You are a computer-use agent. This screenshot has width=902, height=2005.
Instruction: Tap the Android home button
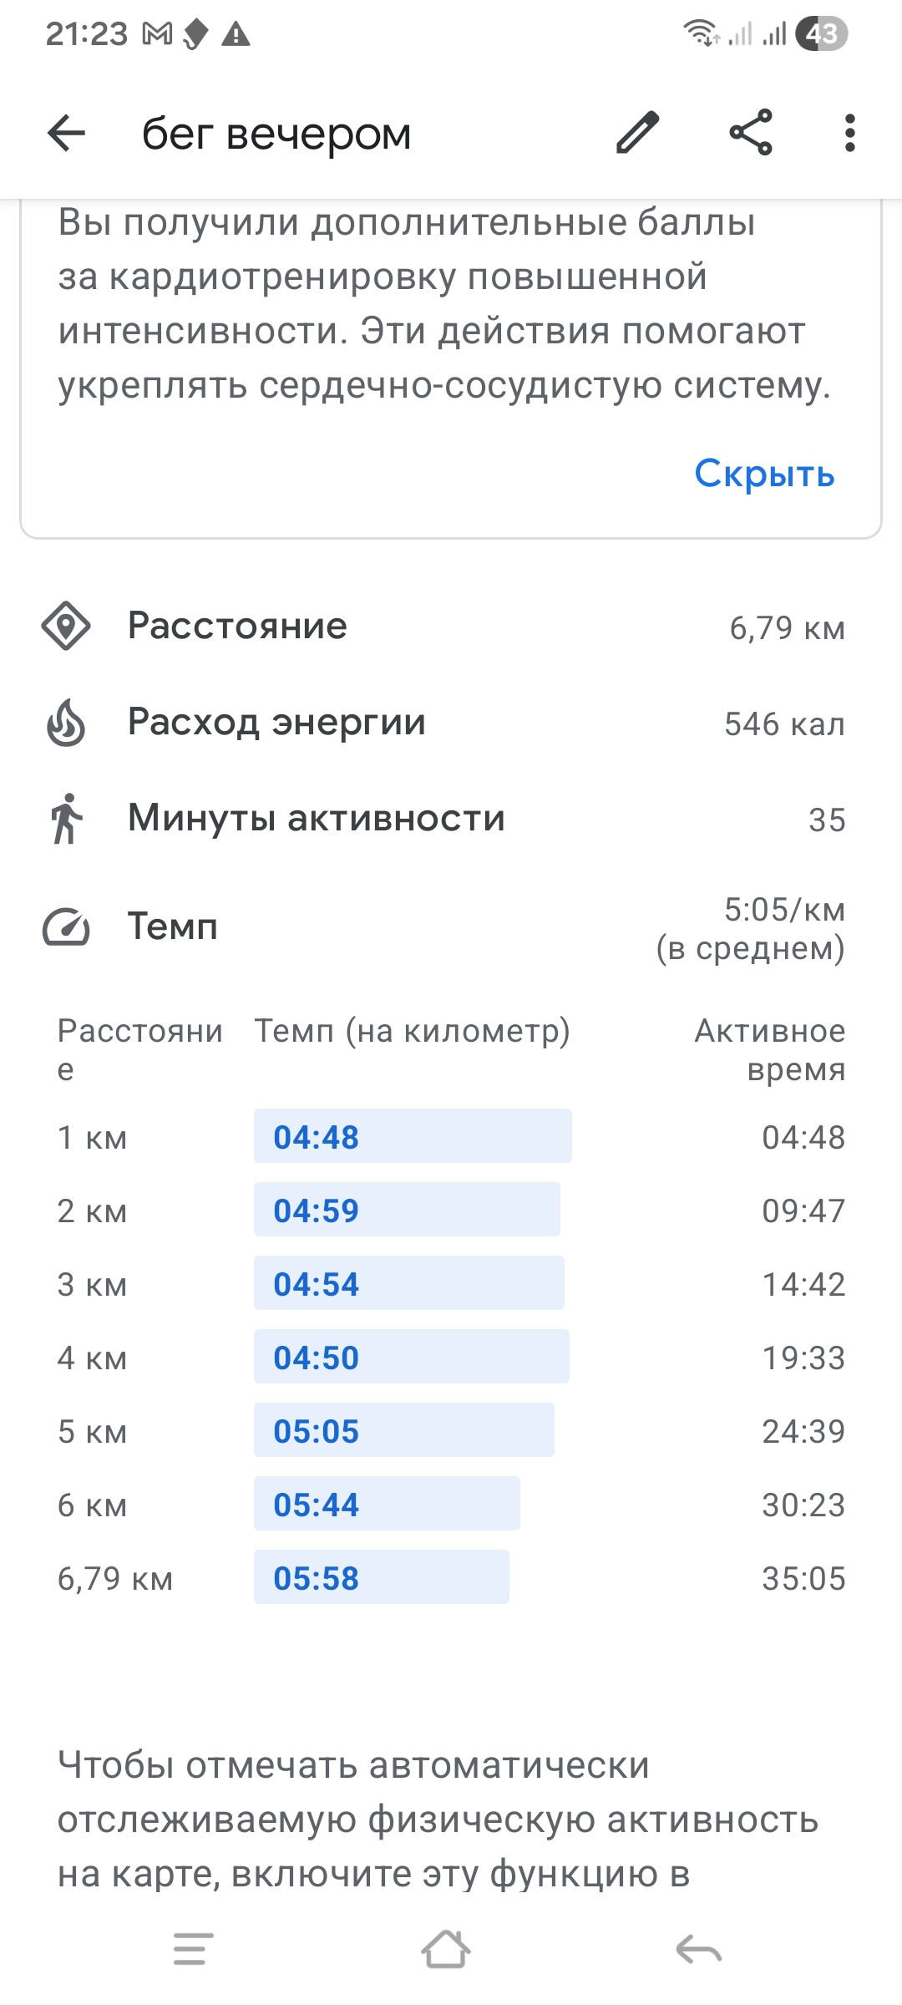(x=445, y=1950)
